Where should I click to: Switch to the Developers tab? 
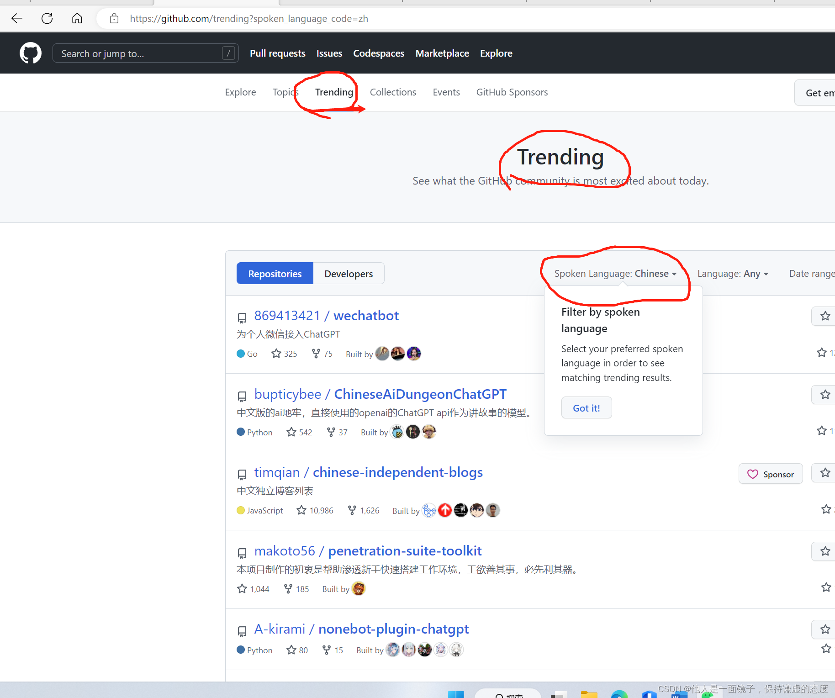(349, 274)
